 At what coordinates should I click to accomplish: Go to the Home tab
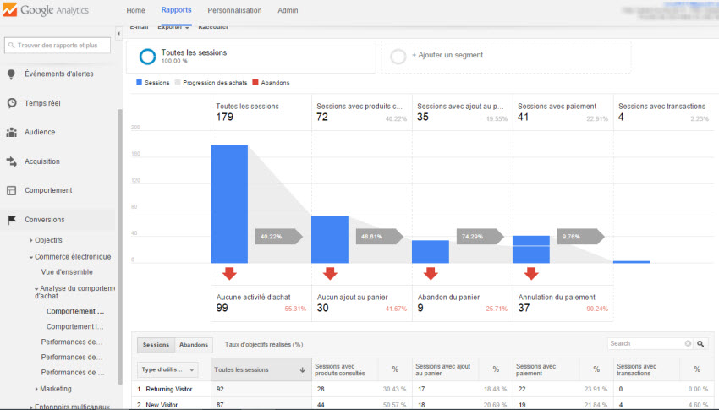(135, 10)
